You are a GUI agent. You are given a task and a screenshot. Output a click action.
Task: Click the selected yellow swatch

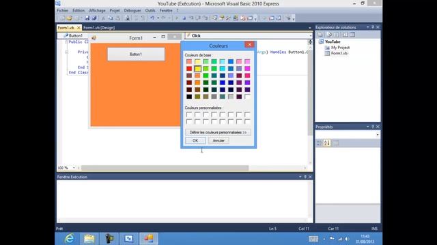pos(197,69)
